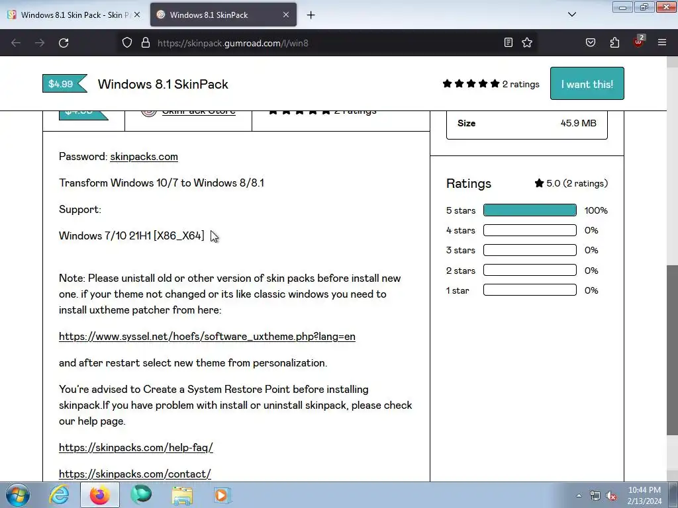The image size is (678, 508).
Task: Open the clock showing 10:44 PM
Action: [x=644, y=495]
